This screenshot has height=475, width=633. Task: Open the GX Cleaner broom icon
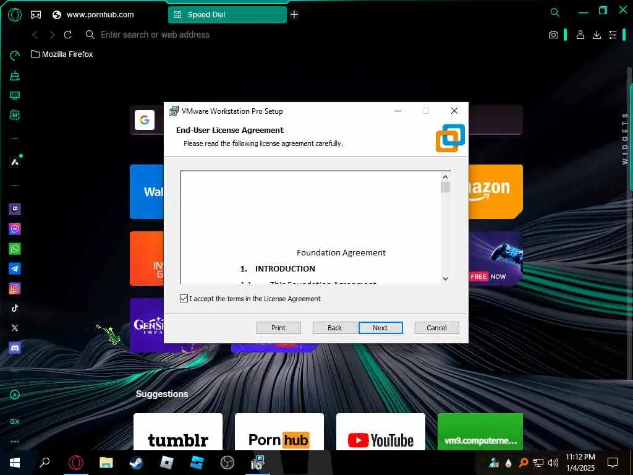coord(15,75)
